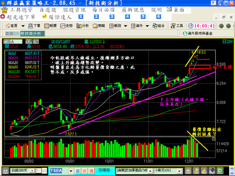Expand the dropdown arrow next to 首頁
Image resolution: width=235 pixels, height=176 pixels.
23,26
